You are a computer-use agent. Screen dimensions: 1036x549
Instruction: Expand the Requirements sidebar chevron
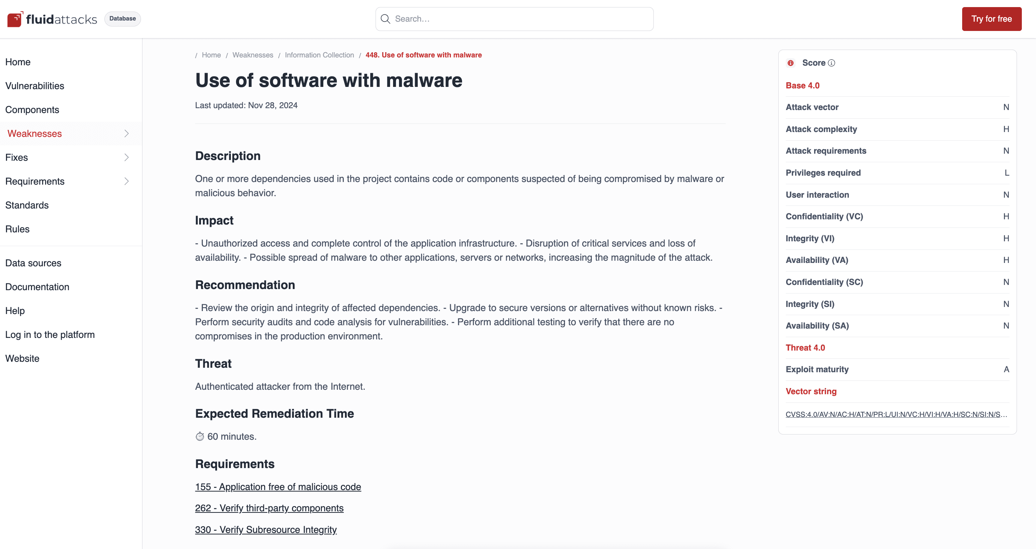126,181
